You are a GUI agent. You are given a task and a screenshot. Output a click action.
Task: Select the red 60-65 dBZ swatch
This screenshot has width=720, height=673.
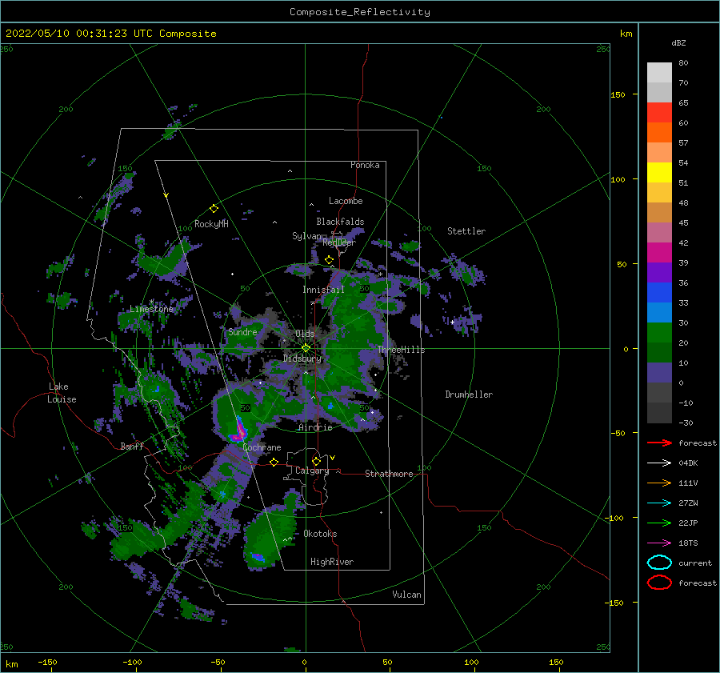pyautogui.click(x=659, y=113)
